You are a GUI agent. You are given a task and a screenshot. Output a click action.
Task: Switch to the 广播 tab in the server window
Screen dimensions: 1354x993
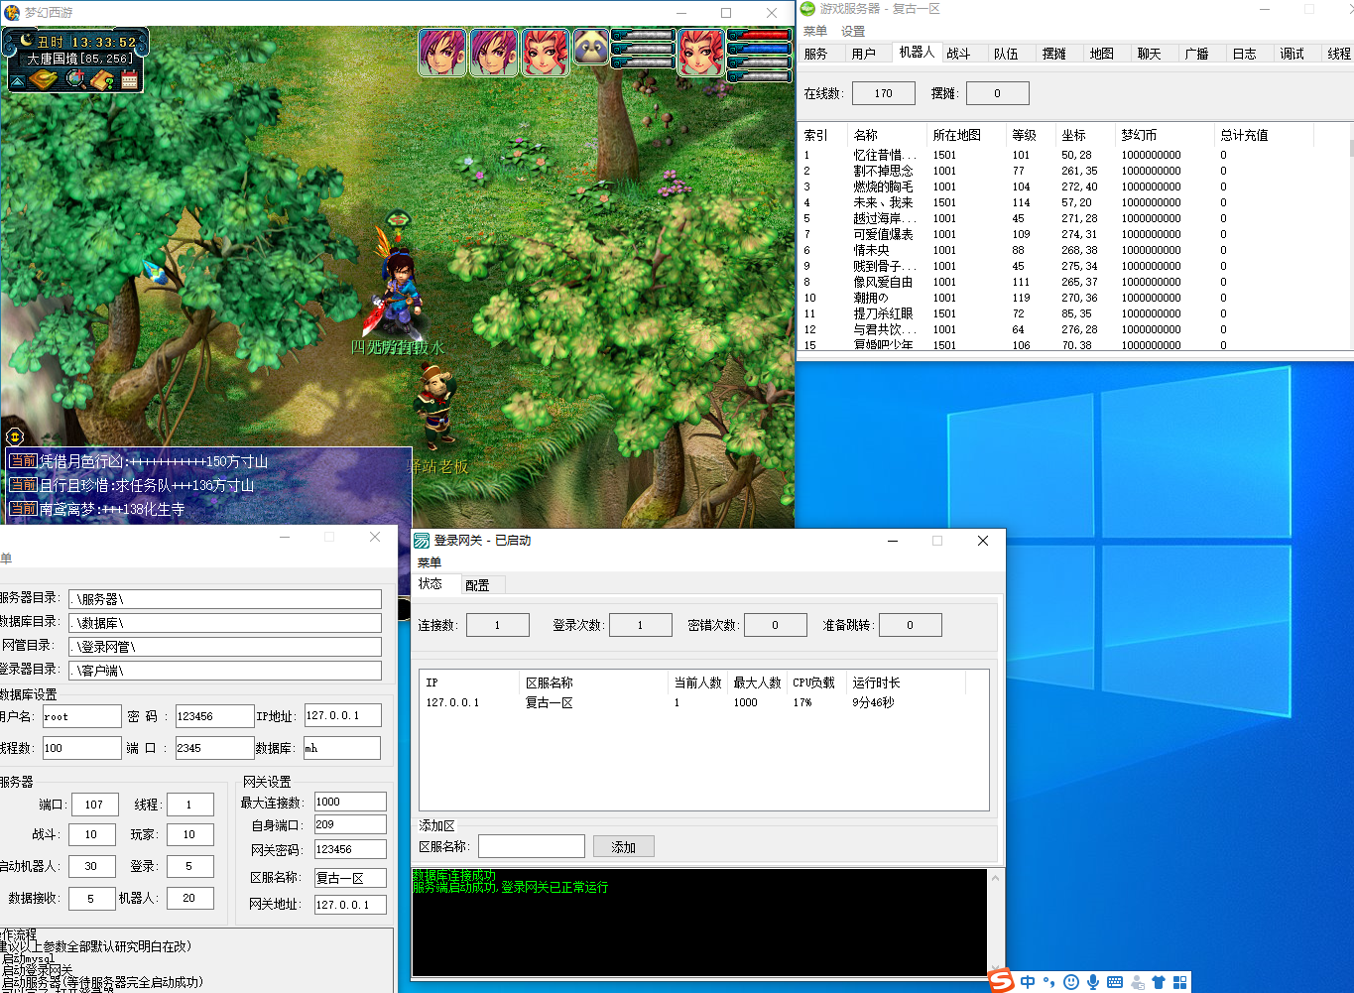click(1197, 54)
